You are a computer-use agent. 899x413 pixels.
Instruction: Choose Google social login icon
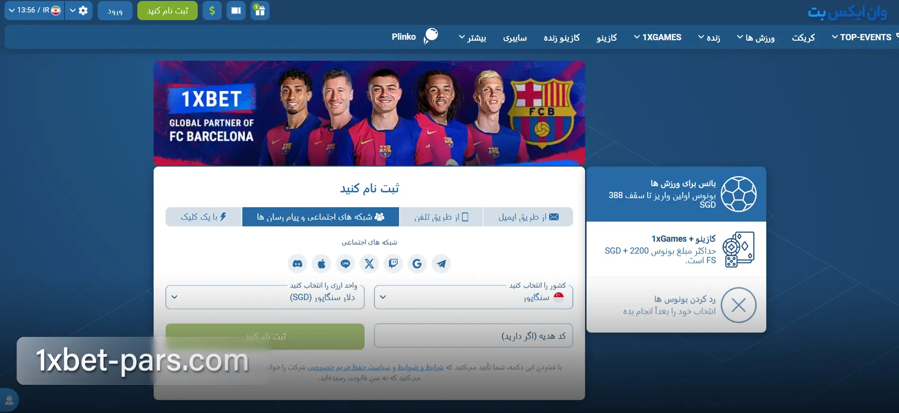(x=417, y=264)
